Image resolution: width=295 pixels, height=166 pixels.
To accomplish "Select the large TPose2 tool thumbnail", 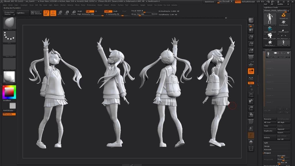I will 270,19.
